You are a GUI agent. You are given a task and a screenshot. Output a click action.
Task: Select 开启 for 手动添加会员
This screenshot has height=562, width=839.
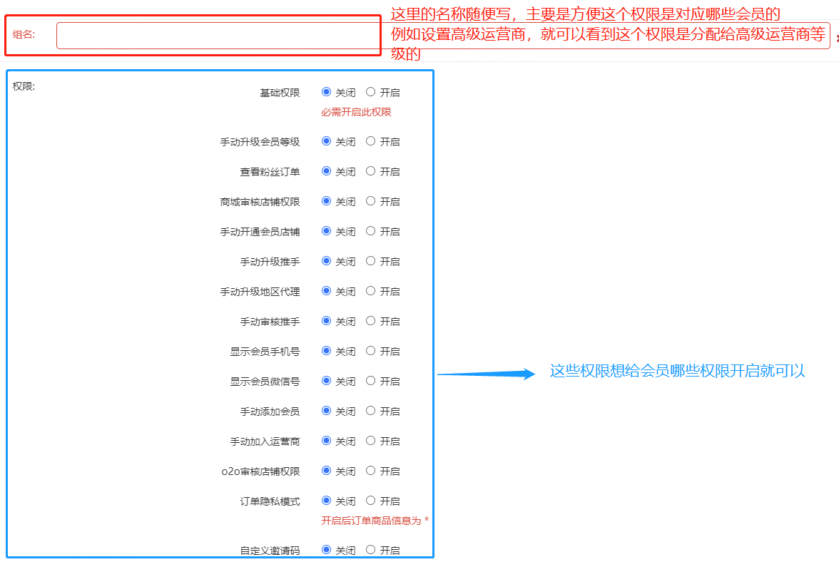370,411
